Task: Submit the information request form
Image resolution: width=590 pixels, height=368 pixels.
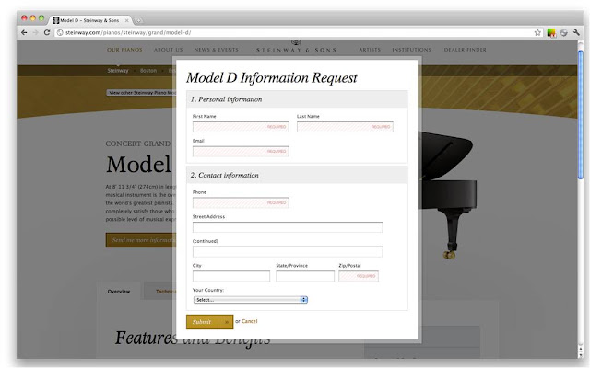Action: tap(209, 322)
